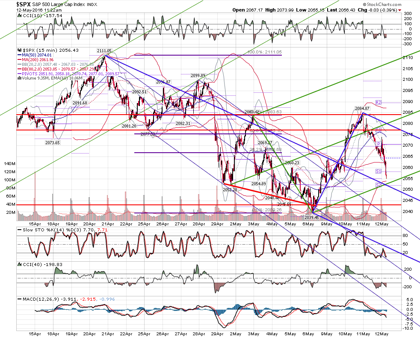Click the CCI(10) -157.54 indicator label

[x=42, y=15]
